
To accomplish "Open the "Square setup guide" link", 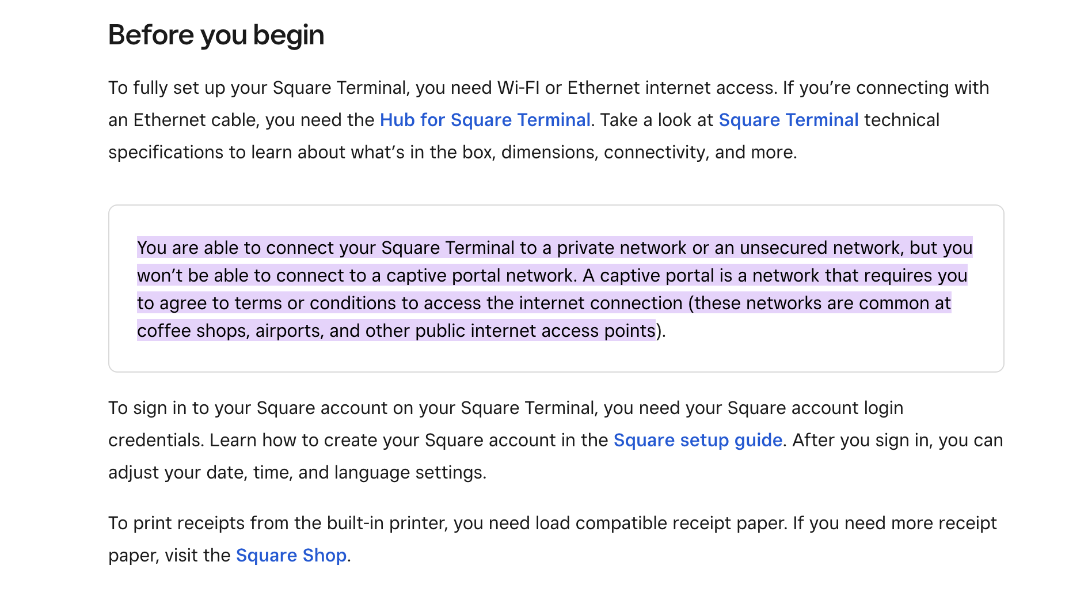I will pyautogui.click(x=698, y=440).
